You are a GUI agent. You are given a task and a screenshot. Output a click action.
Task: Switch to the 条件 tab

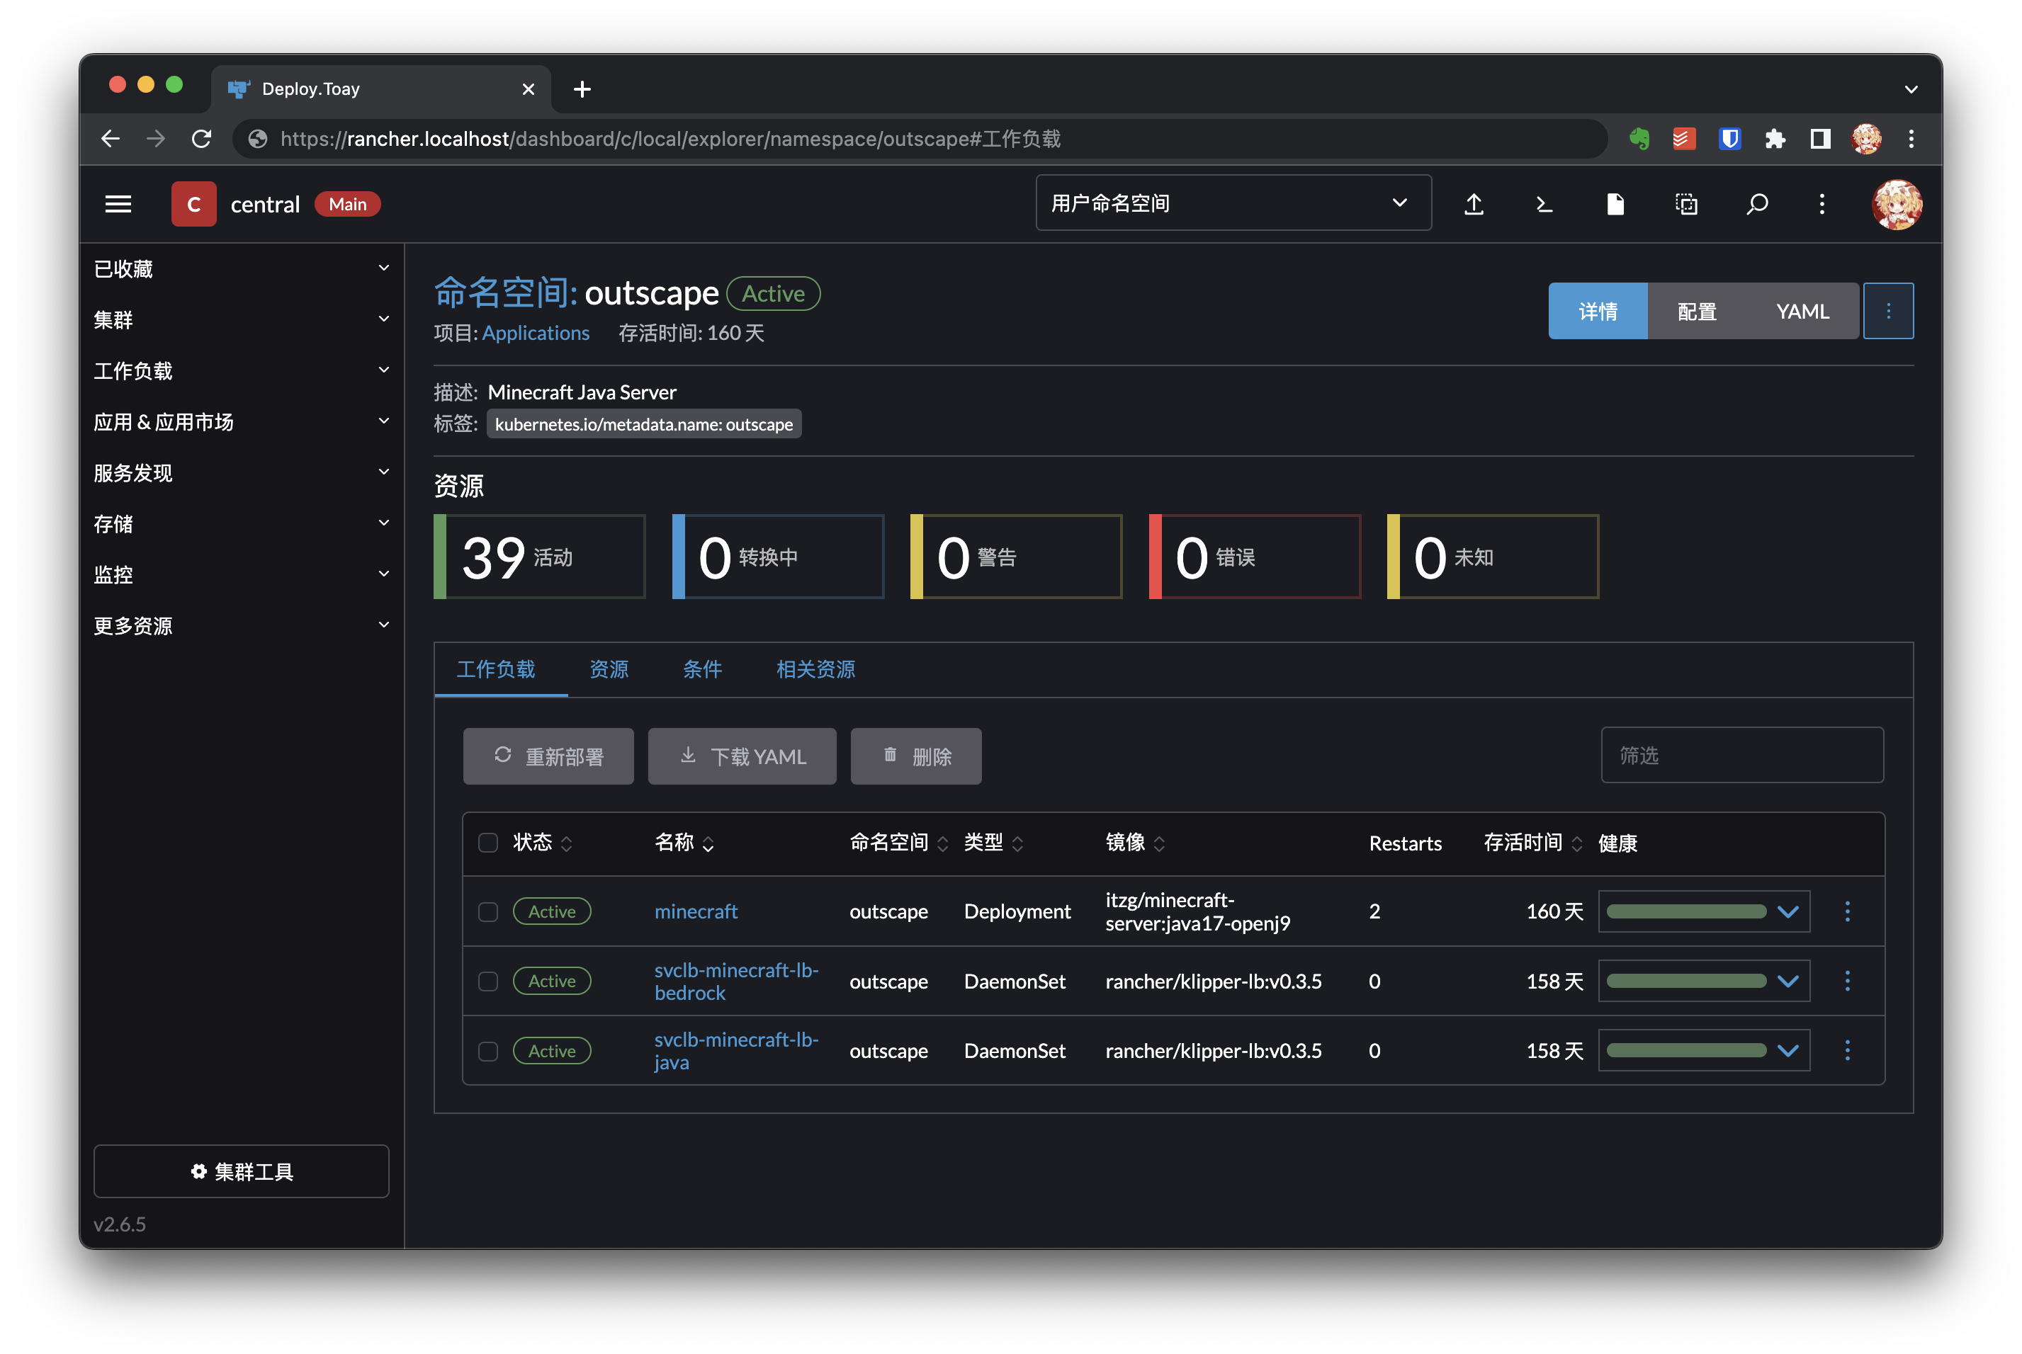[x=701, y=669]
